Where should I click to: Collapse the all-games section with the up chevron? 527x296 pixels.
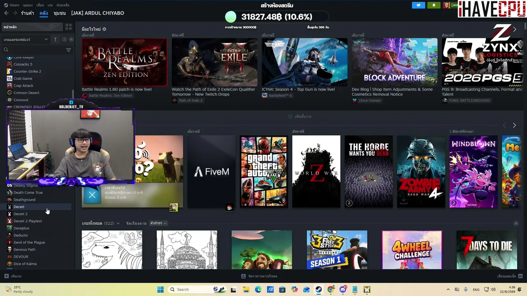point(516,223)
